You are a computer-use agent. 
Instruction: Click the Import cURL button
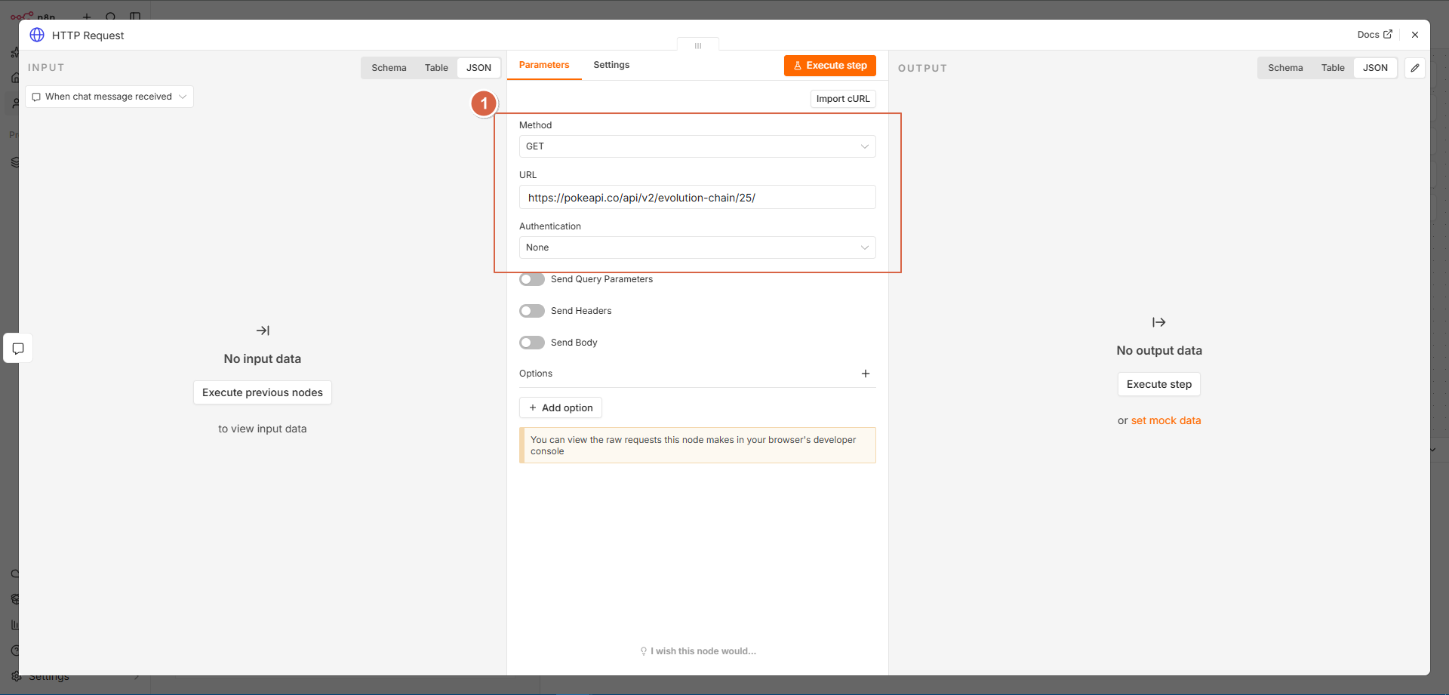point(843,99)
